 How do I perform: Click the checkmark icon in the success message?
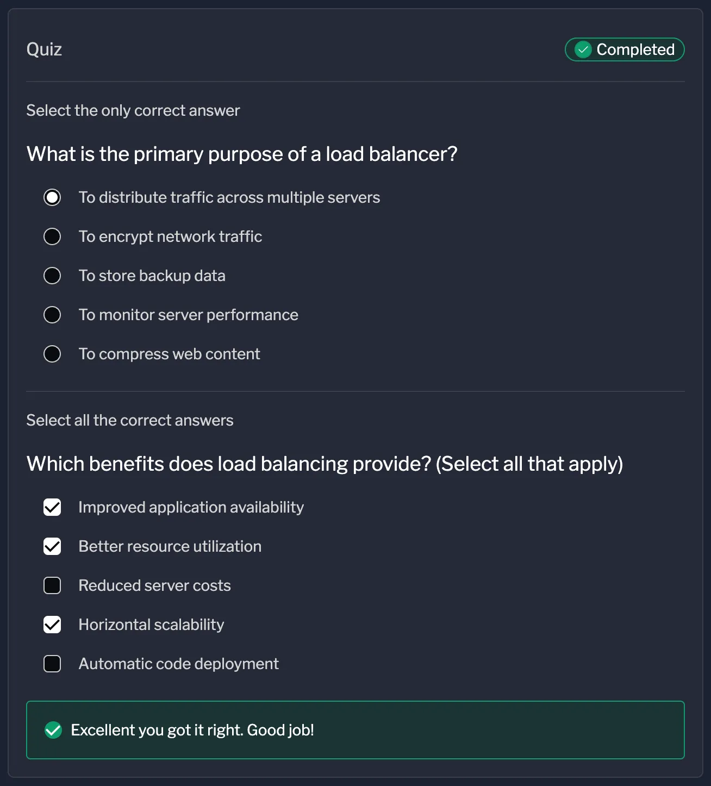point(53,730)
